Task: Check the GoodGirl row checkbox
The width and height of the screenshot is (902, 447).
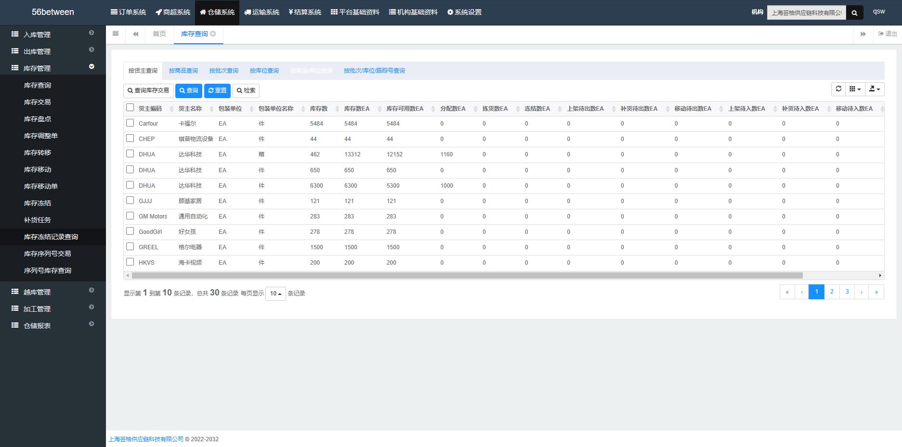Action: (x=130, y=231)
